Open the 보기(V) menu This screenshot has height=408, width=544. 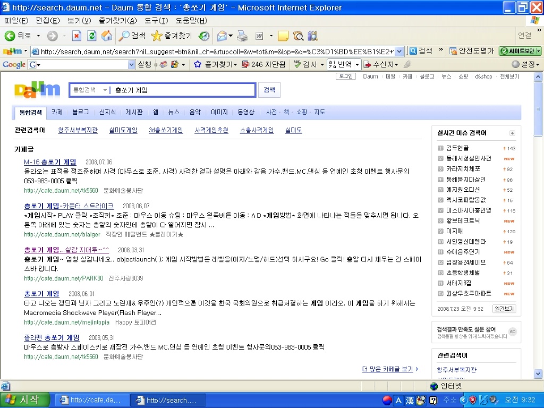coord(79,21)
